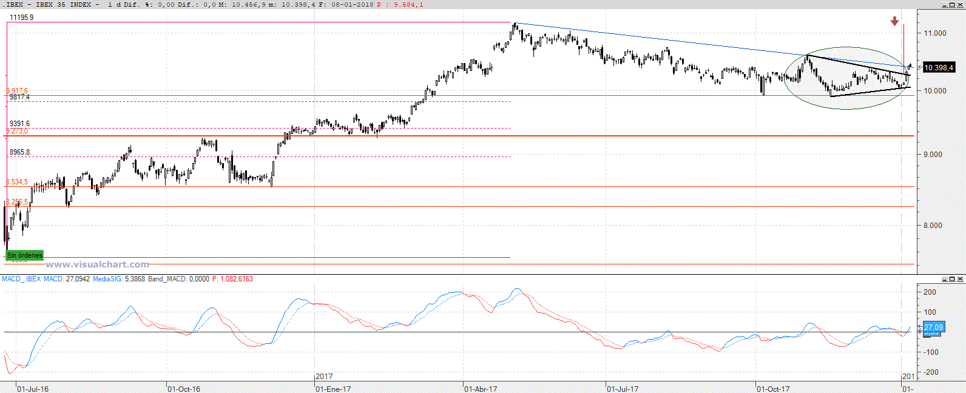
Task: Click the green 'Sin órdenes' label
Action: 25,255
